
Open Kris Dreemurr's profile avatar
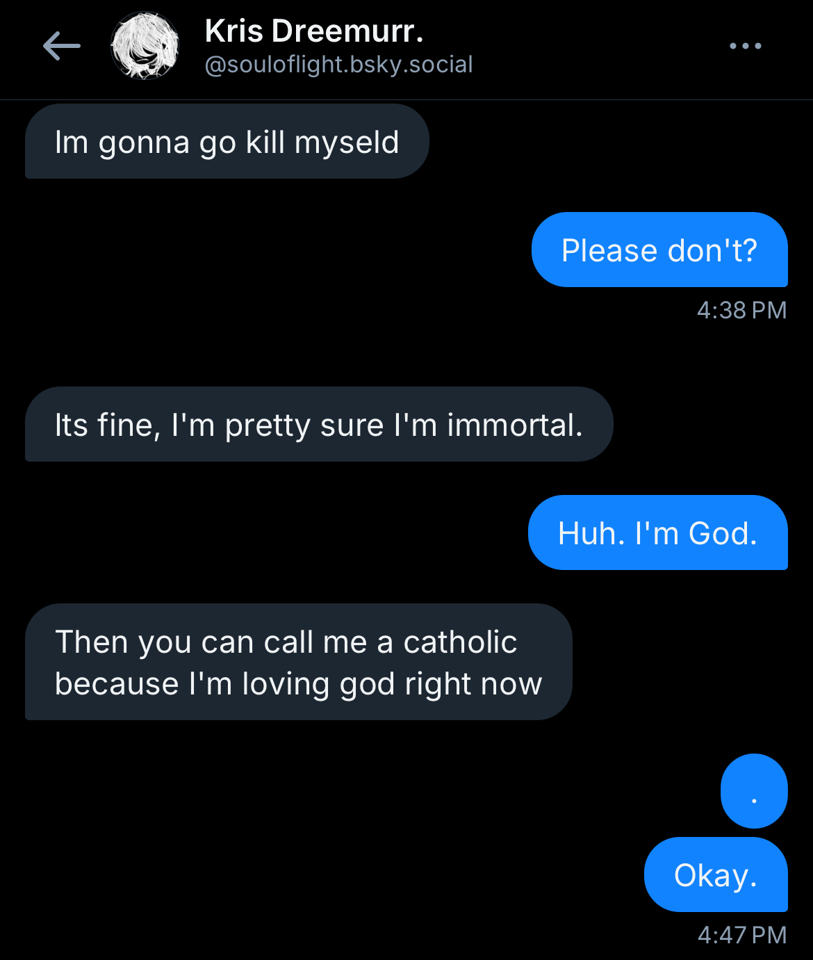[145, 47]
